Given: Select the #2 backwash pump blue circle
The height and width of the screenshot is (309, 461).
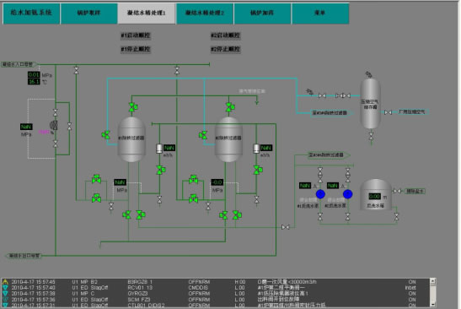Looking at the screenshot, I should pyautogui.click(x=347, y=194).
